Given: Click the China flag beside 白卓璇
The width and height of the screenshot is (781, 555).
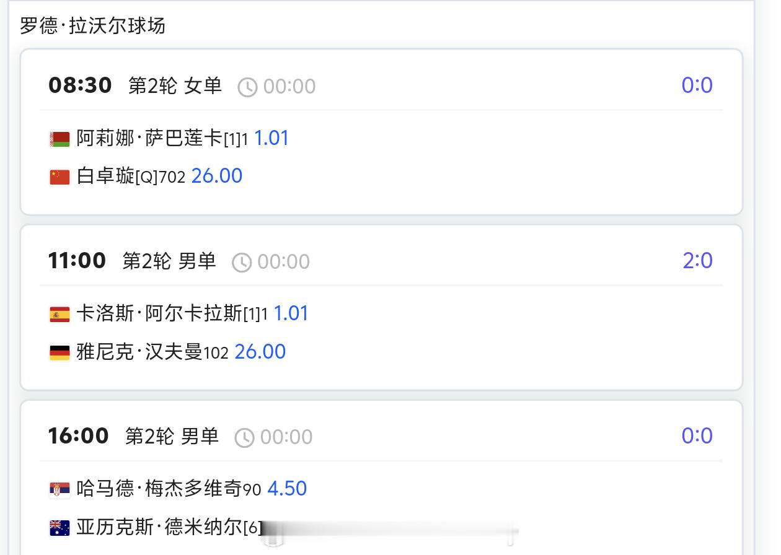Looking at the screenshot, I should click(x=59, y=175).
